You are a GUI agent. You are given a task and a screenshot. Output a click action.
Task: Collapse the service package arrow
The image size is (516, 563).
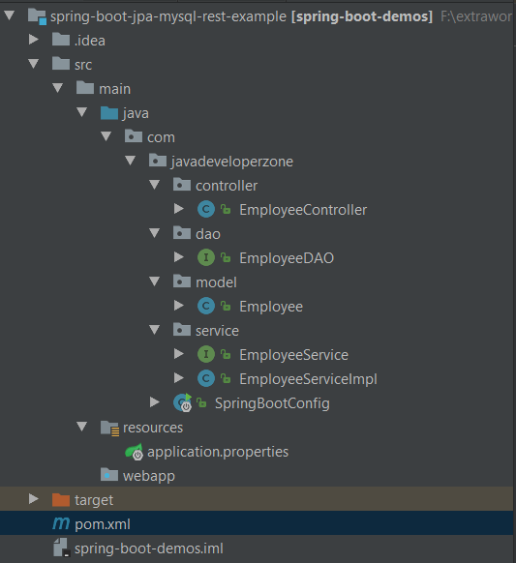tap(155, 330)
